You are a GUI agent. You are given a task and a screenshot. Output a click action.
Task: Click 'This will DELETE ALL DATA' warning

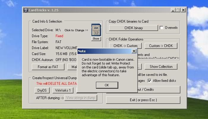click(56, 84)
